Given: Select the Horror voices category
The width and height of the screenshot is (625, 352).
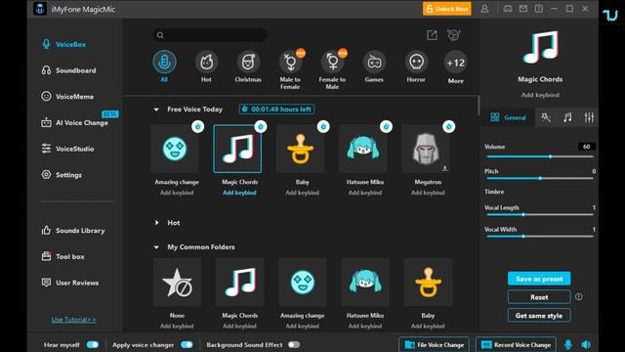Looking at the screenshot, I should coord(416,66).
